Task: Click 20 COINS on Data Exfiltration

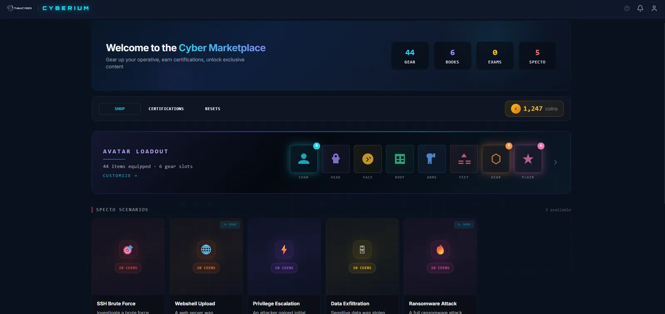Action: pyautogui.click(x=362, y=268)
